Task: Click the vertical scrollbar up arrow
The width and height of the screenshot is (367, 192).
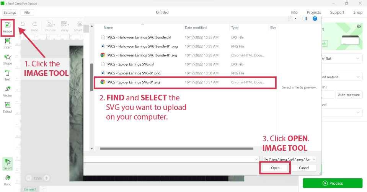Action: [x=92, y=26]
